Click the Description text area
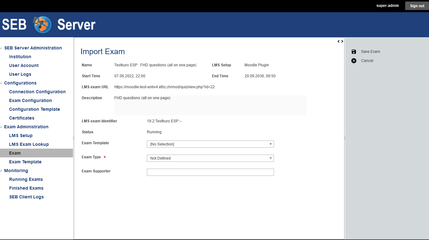 (210, 105)
